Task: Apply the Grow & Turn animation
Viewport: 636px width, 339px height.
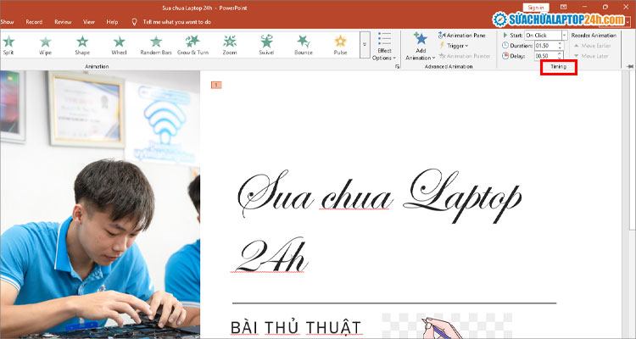Action: coord(192,45)
